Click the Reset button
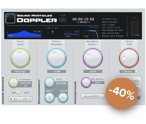 point(136,81)
